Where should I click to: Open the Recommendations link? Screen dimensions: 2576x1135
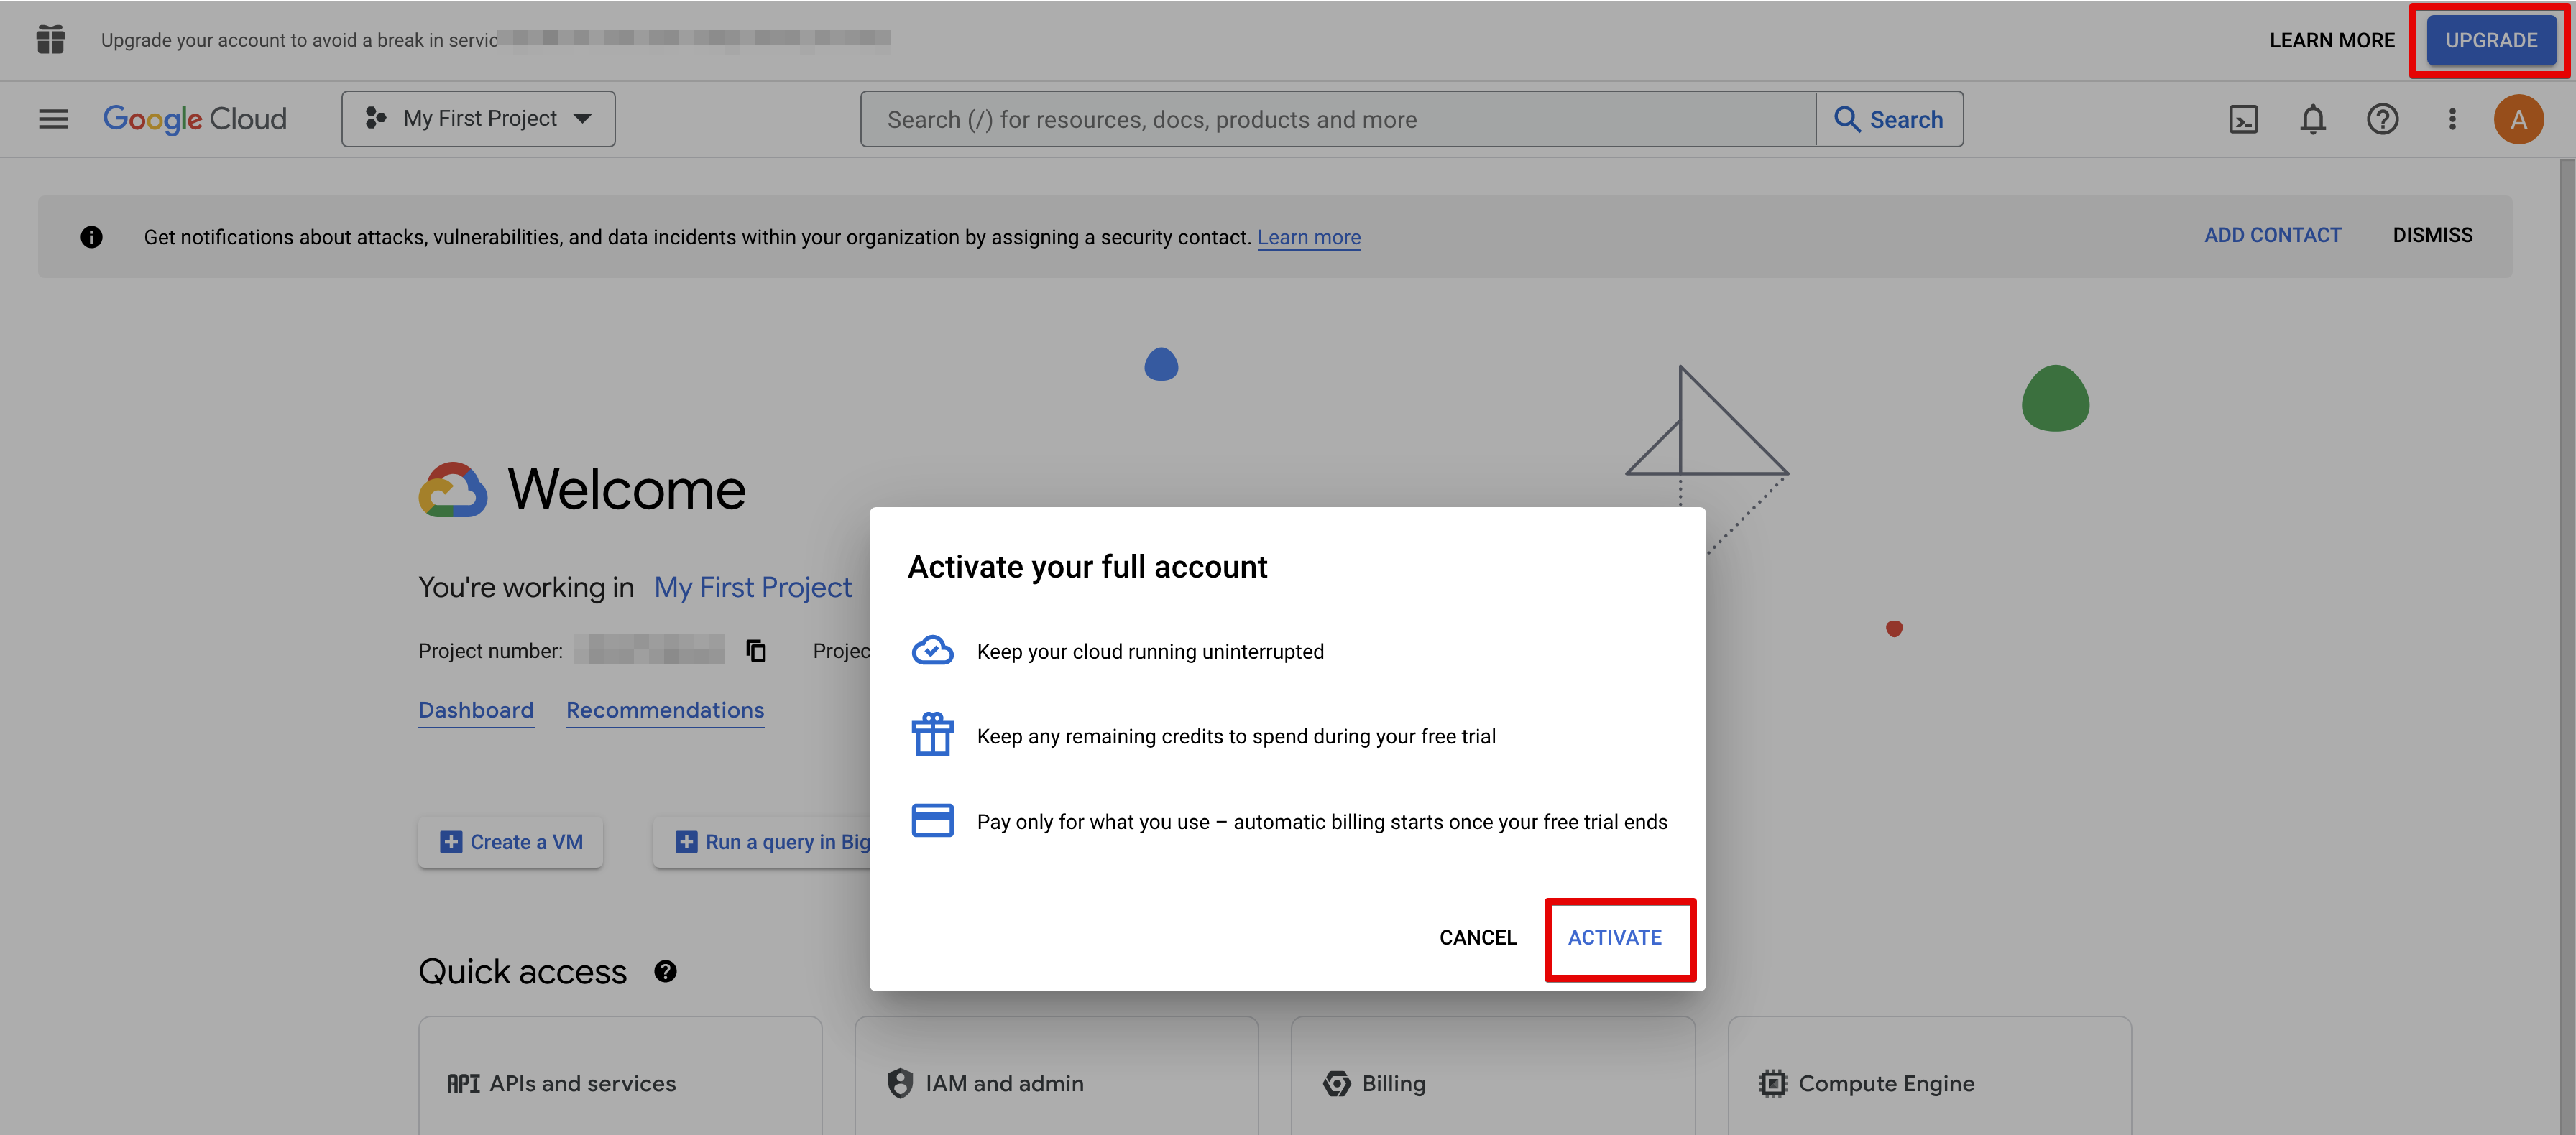click(665, 710)
